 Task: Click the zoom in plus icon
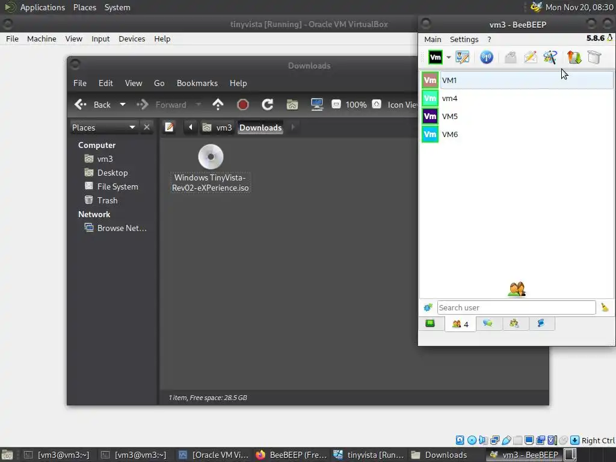pos(377,105)
